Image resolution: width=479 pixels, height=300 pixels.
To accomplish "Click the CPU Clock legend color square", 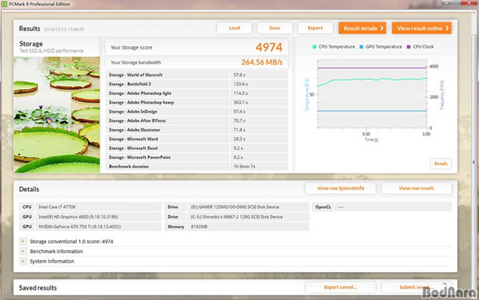I will tap(409, 47).
